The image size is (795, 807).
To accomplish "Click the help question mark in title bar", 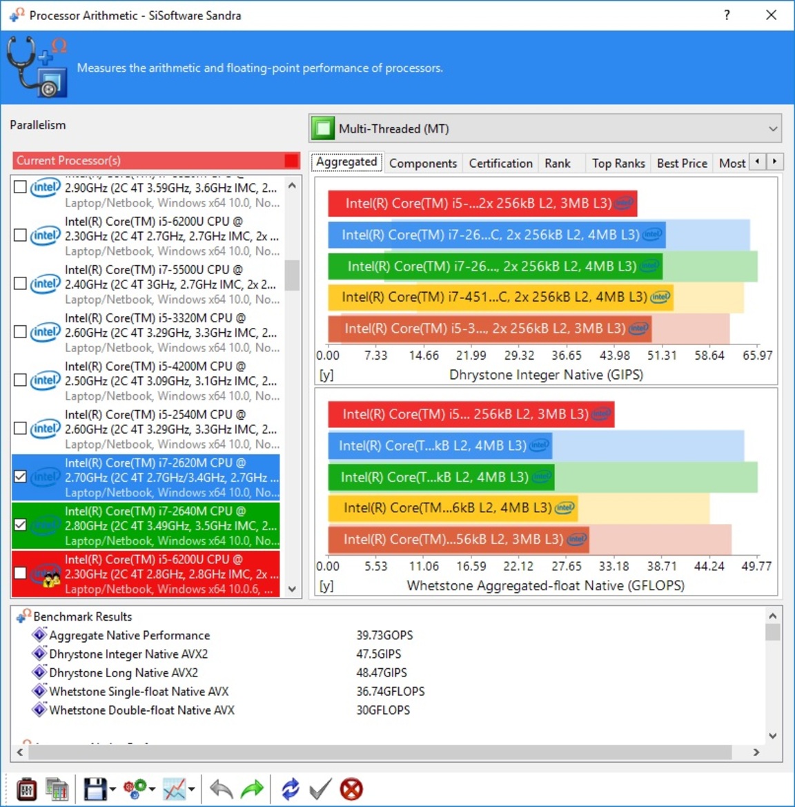I will coord(727,15).
